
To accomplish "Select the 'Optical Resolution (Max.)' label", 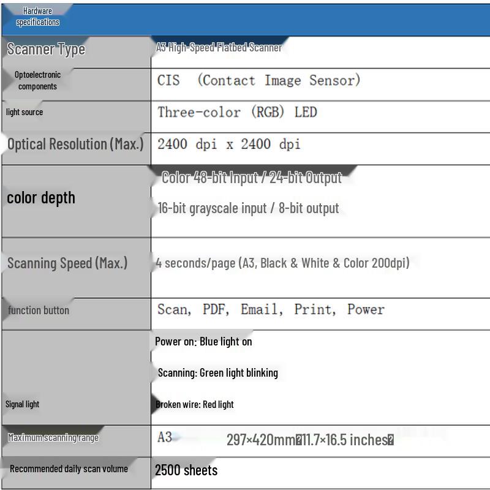I will (75, 144).
